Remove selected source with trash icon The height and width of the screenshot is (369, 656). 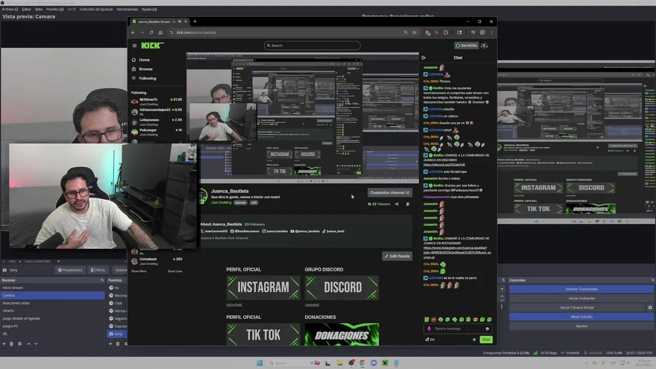point(118,343)
